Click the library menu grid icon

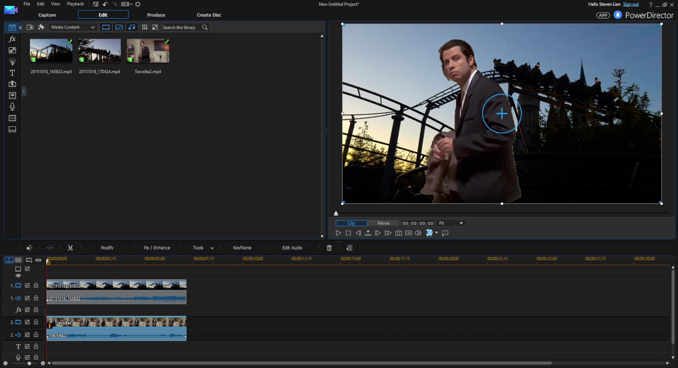click(x=144, y=27)
